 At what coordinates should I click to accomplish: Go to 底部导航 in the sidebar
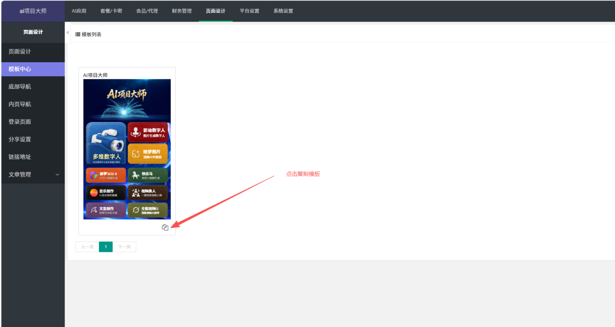pyautogui.click(x=33, y=86)
